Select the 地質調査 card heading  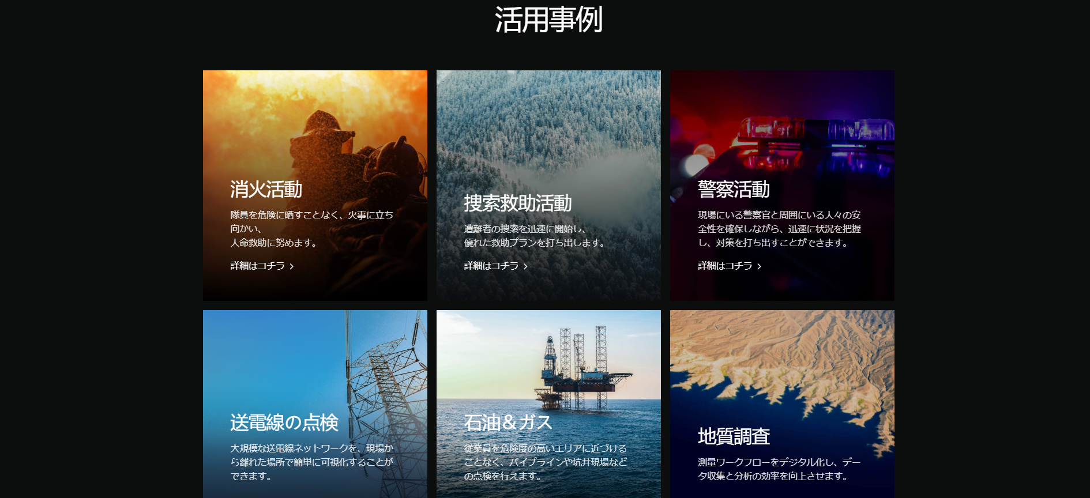coord(734,436)
